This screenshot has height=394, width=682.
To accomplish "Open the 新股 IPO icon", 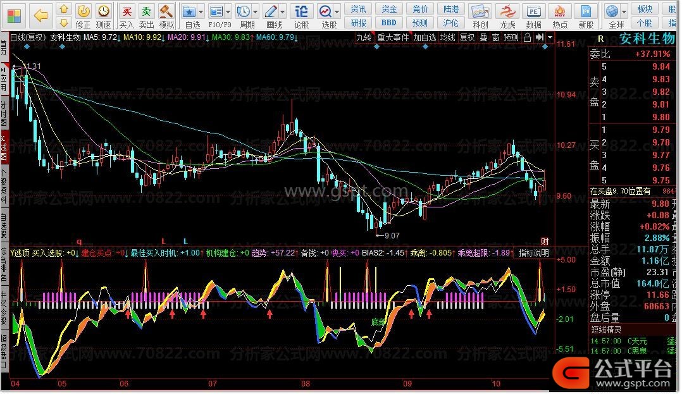I will pyautogui.click(x=586, y=11).
